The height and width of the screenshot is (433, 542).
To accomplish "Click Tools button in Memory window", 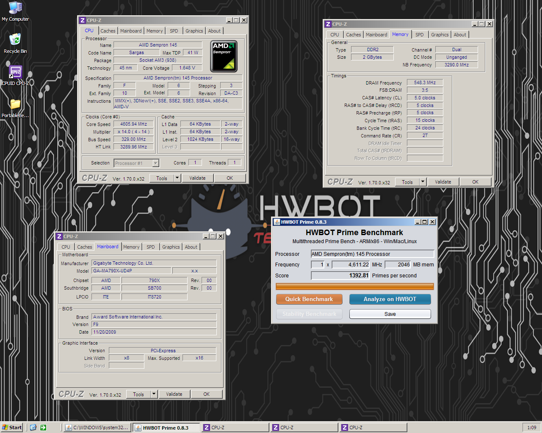I will (x=407, y=182).
